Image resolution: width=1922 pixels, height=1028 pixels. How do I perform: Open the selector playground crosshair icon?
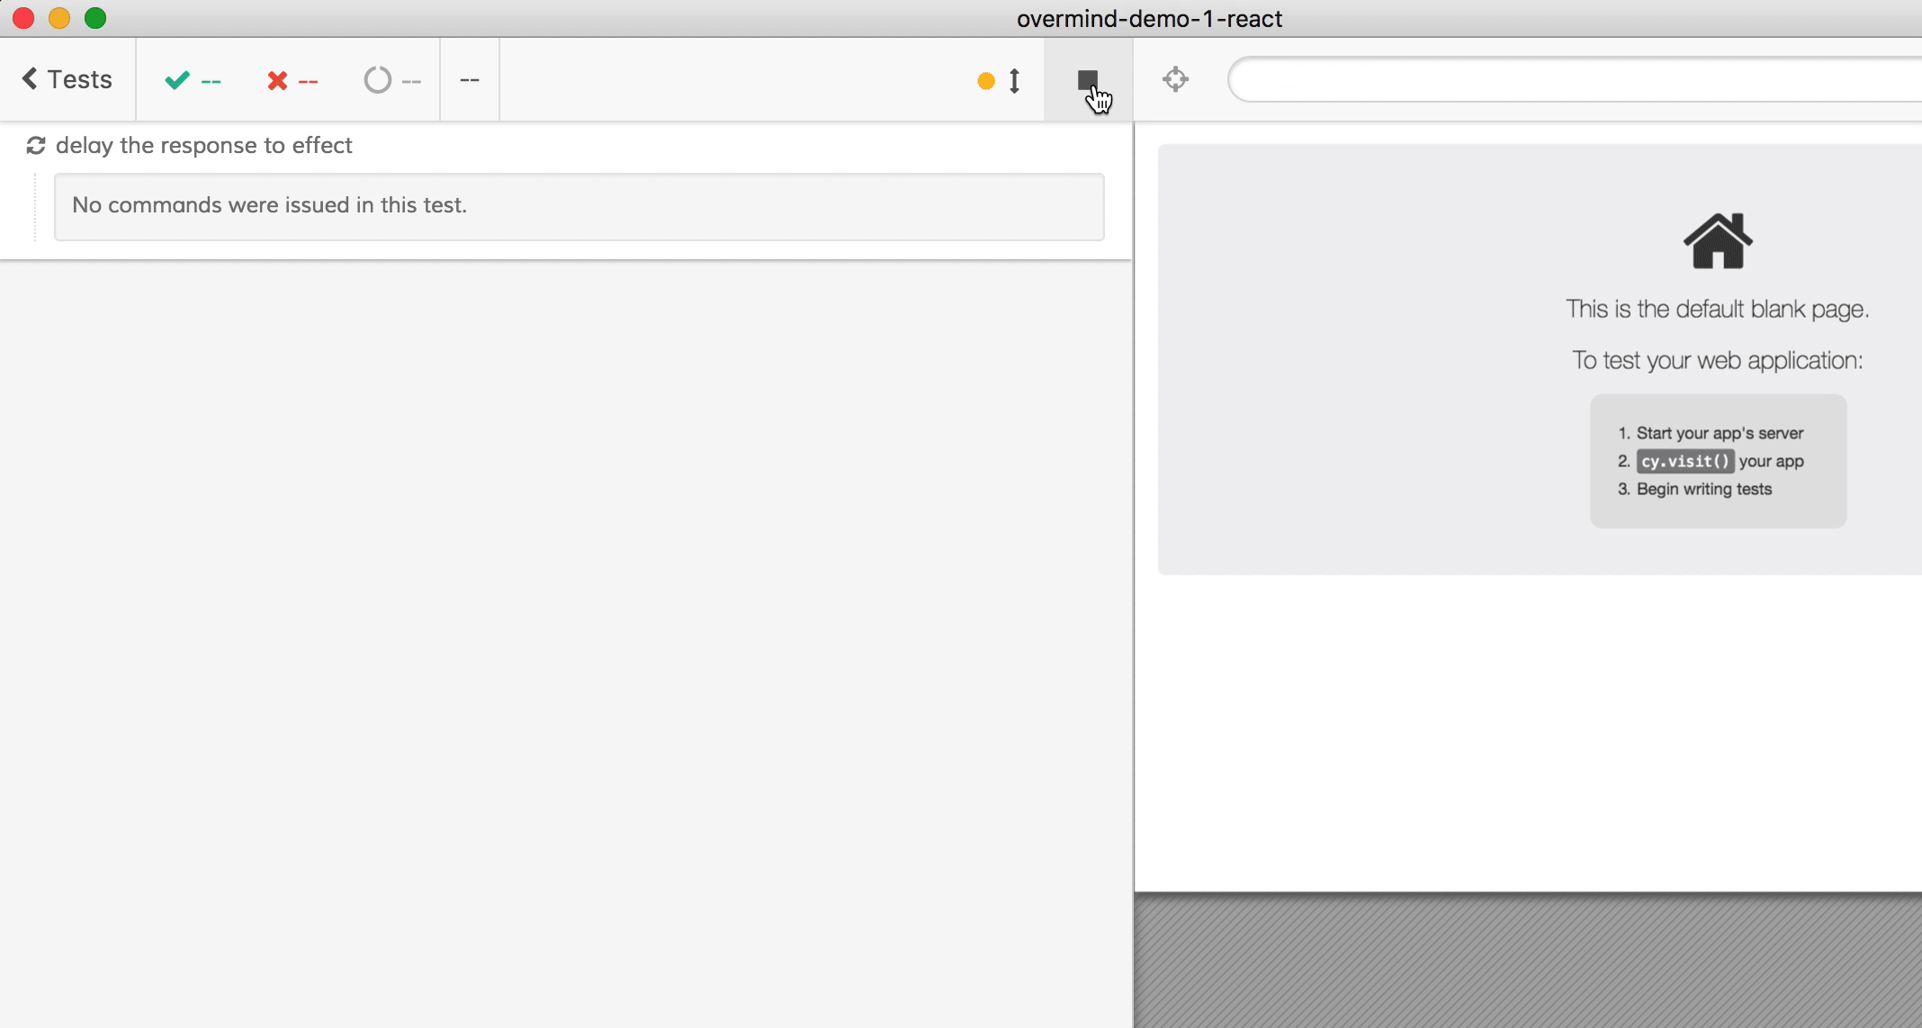[1175, 79]
